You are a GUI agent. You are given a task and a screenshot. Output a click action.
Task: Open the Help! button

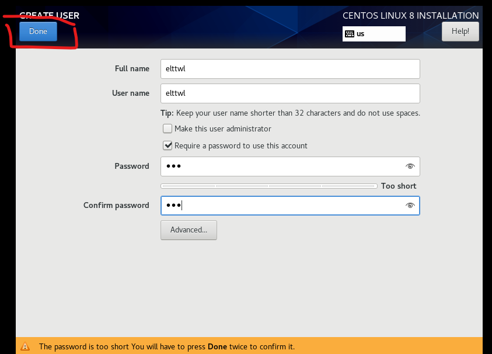tap(460, 32)
